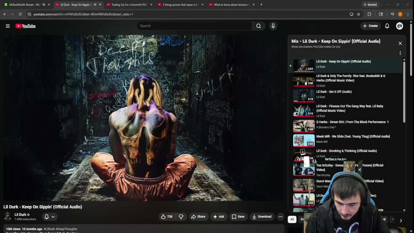Viewport: 414px width, 233px height.
Task: Click the search magnifier button
Action: point(258,26)
